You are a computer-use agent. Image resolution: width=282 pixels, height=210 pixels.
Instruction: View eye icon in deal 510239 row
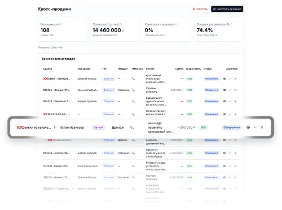coord(224,177)
